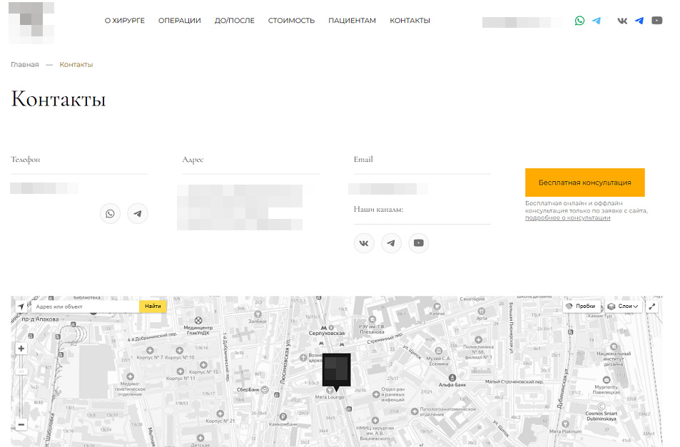Follow подробнее о консультации link

(568, 218)
